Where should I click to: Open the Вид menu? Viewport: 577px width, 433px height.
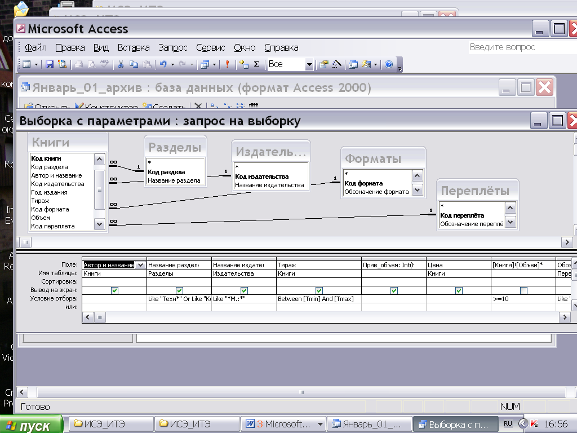(101, 47)
